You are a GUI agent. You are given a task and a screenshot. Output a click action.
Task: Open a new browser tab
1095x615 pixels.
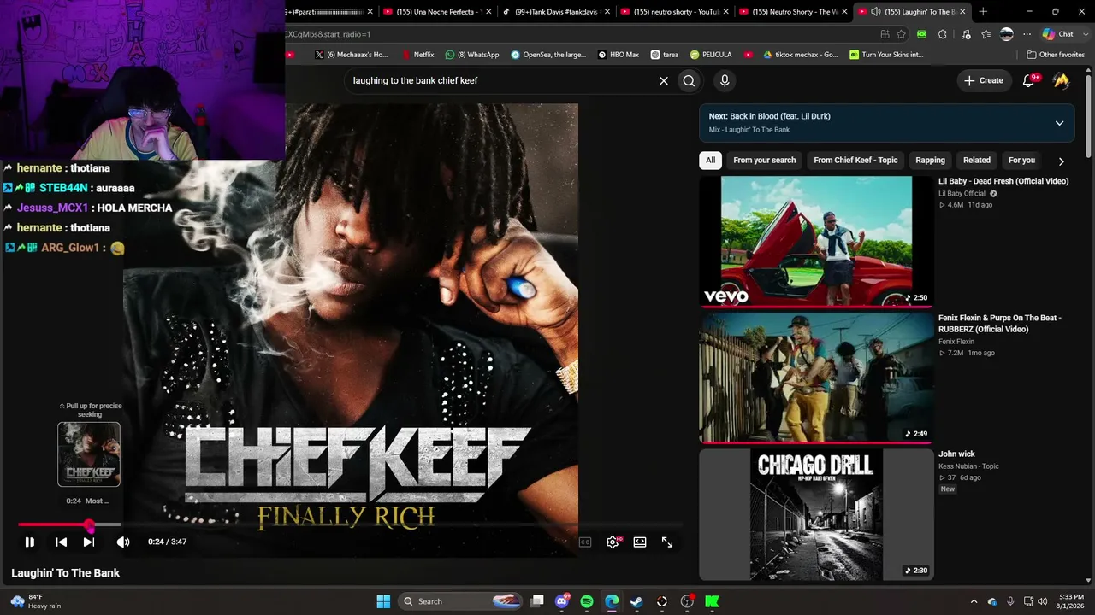click(x=983, y=12)
